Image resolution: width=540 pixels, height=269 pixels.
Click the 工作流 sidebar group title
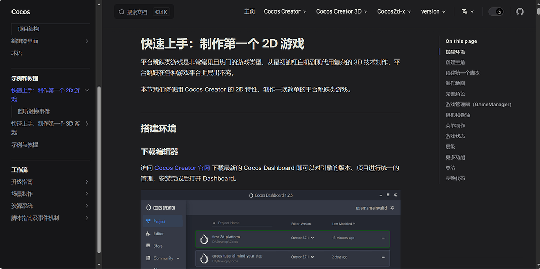pos(19,169)
